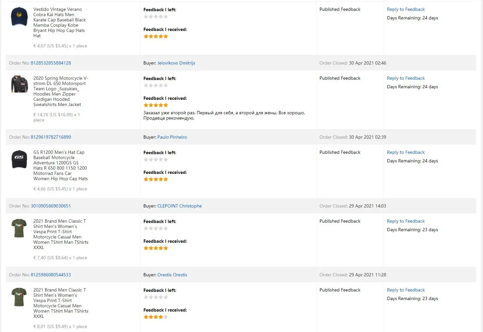Click buyer name CLEPOINT Christophe
The image size is (483, 332).
179,206
